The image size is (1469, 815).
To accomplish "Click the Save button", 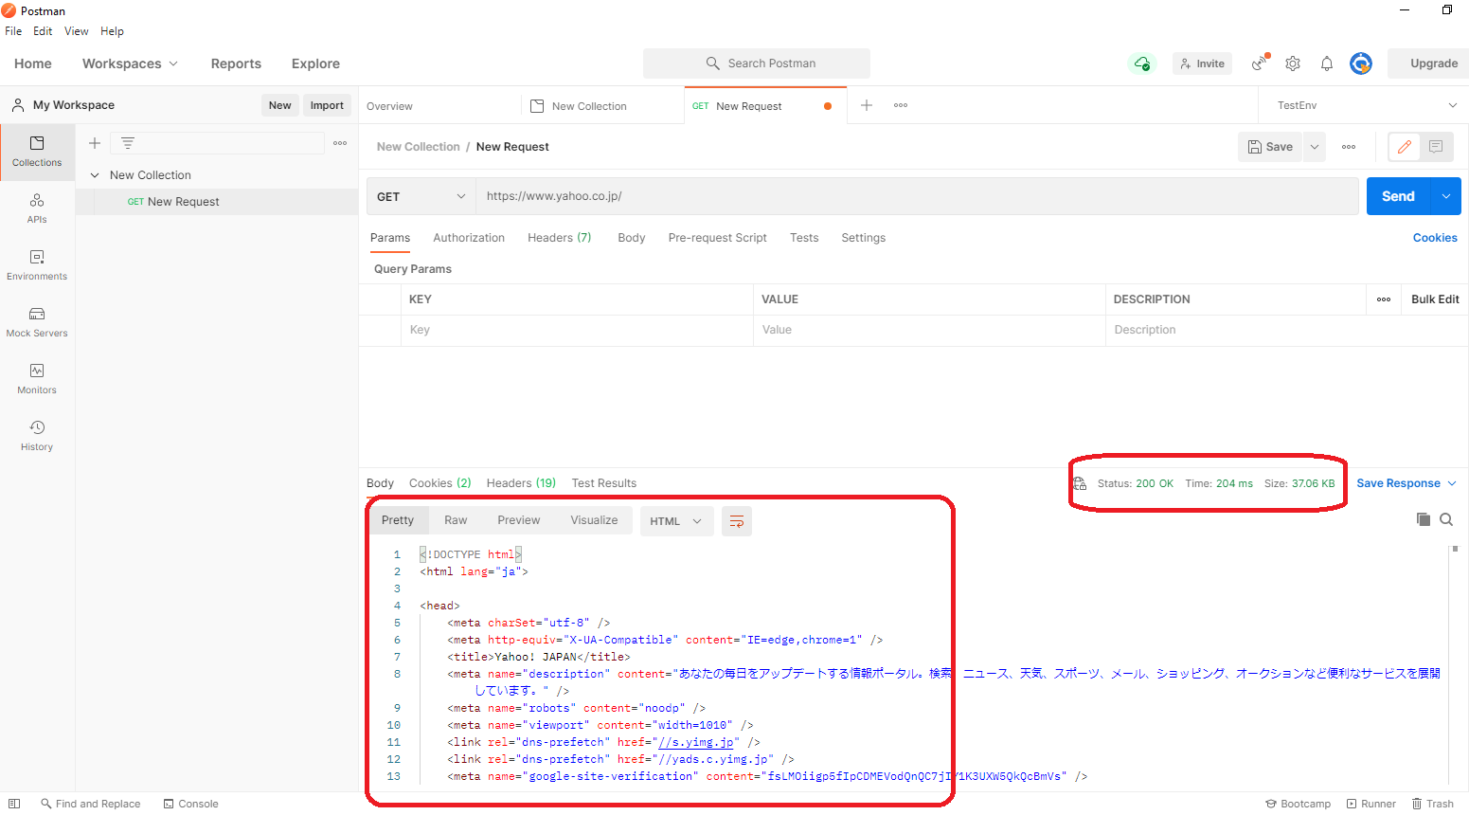I will coord(1270,147).
